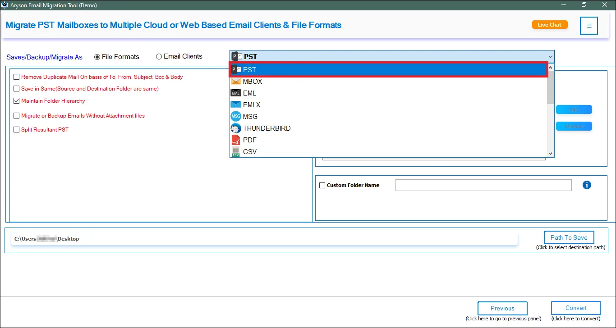
Task: Collapse the format dropdown arrow
Action: click(x=550, y=56)
